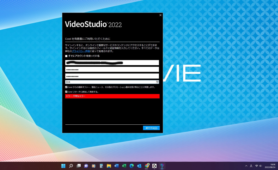Click the Windows Start button

(x=63, y=166)
